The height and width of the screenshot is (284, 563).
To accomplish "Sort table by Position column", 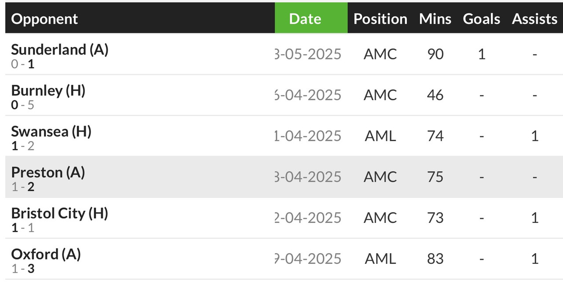I will click(x=380, y=19).
